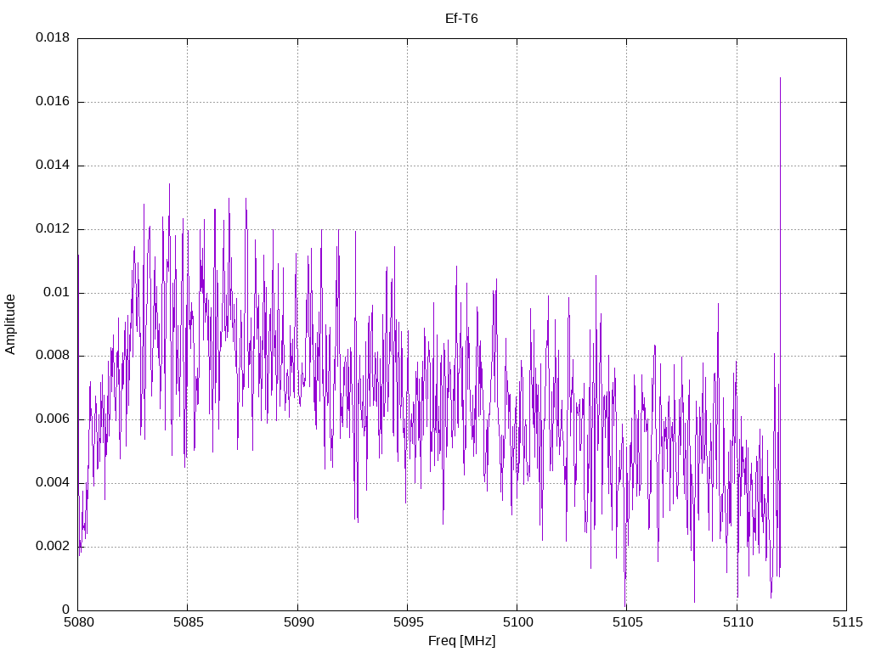
Task: Click the x-axis tick label 5095
Action: pyautogui.click(x=409, y=622)
